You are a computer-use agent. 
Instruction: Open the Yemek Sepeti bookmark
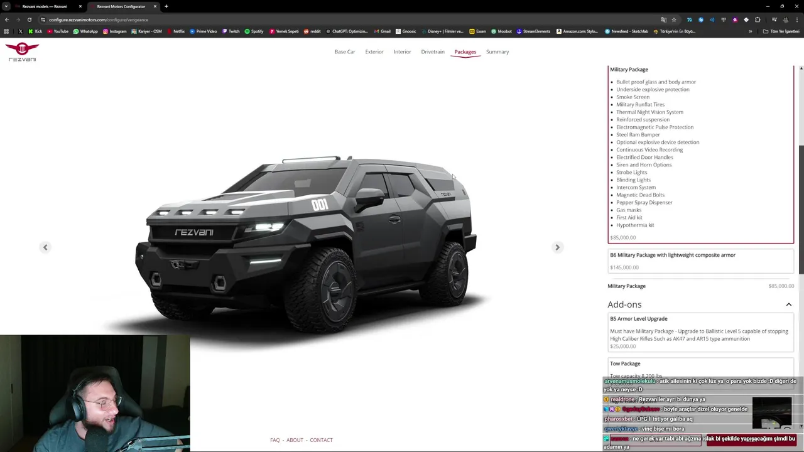(x=284, y=31)
